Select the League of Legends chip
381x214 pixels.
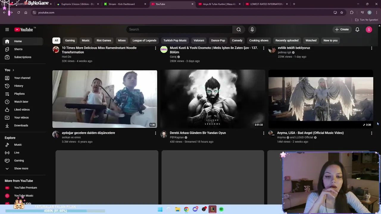(144, 40)
